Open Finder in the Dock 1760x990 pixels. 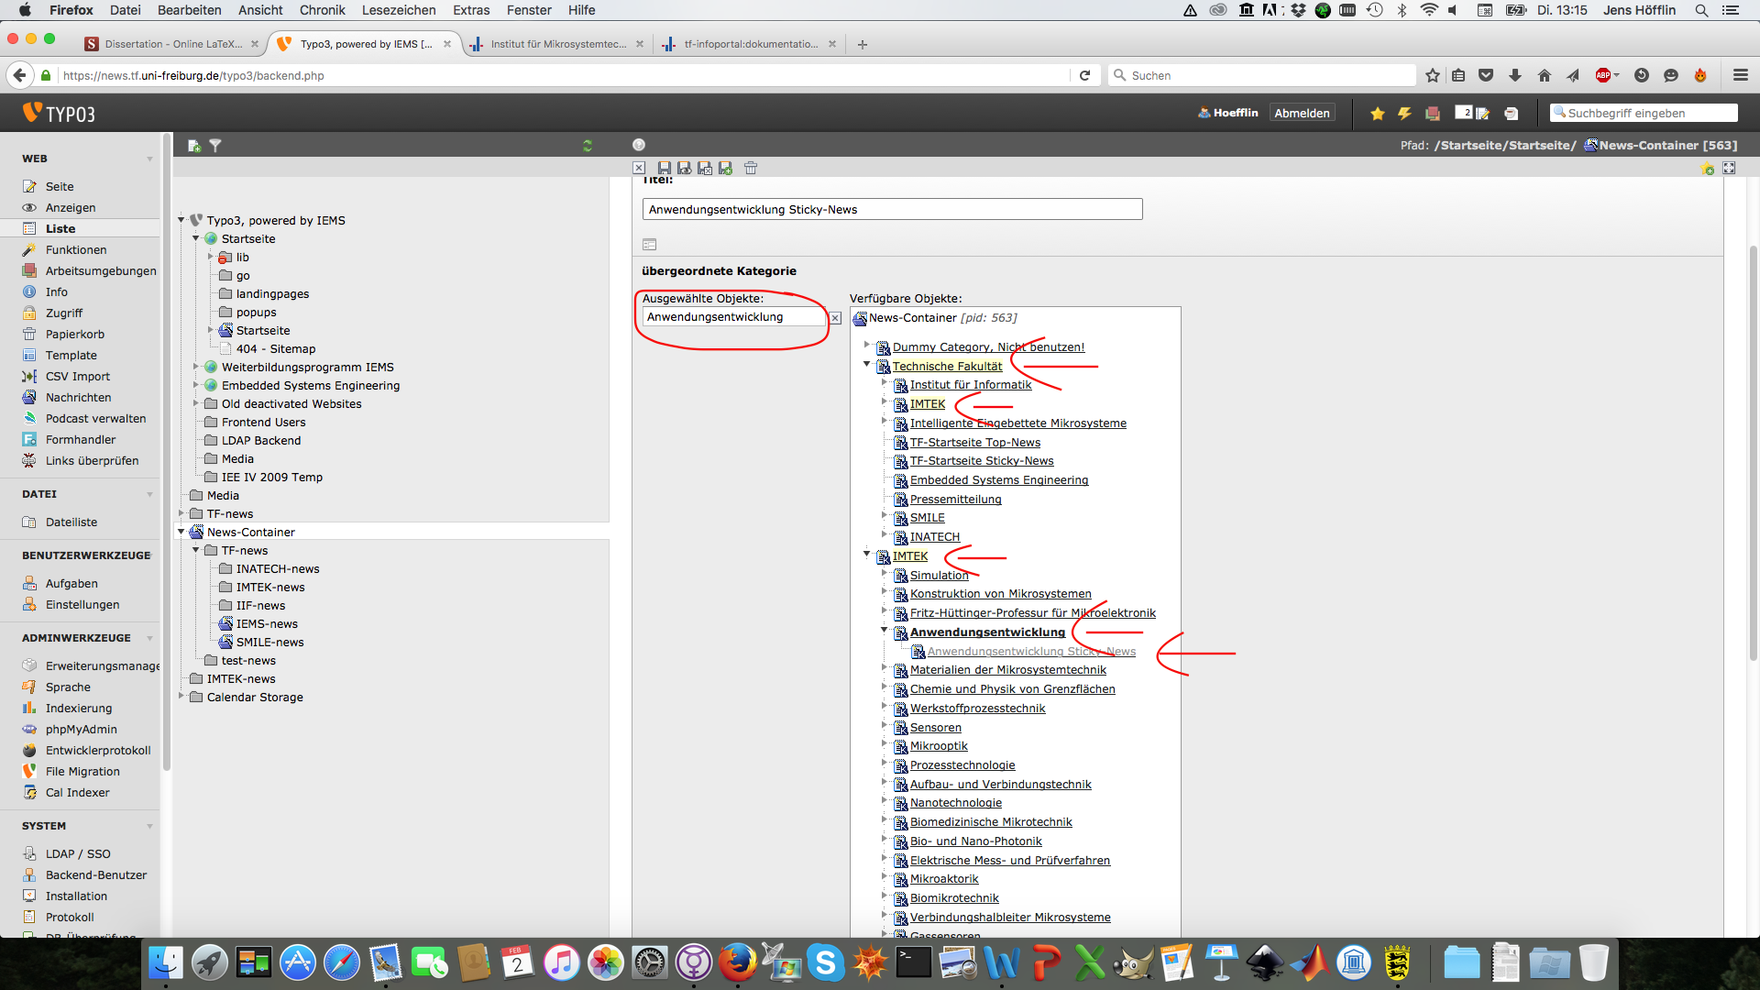pyautogui.click(x=166, y=962)
